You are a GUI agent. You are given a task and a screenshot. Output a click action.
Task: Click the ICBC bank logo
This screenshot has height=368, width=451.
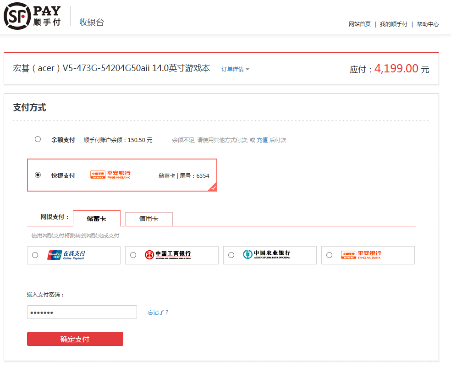click(168, 255)
